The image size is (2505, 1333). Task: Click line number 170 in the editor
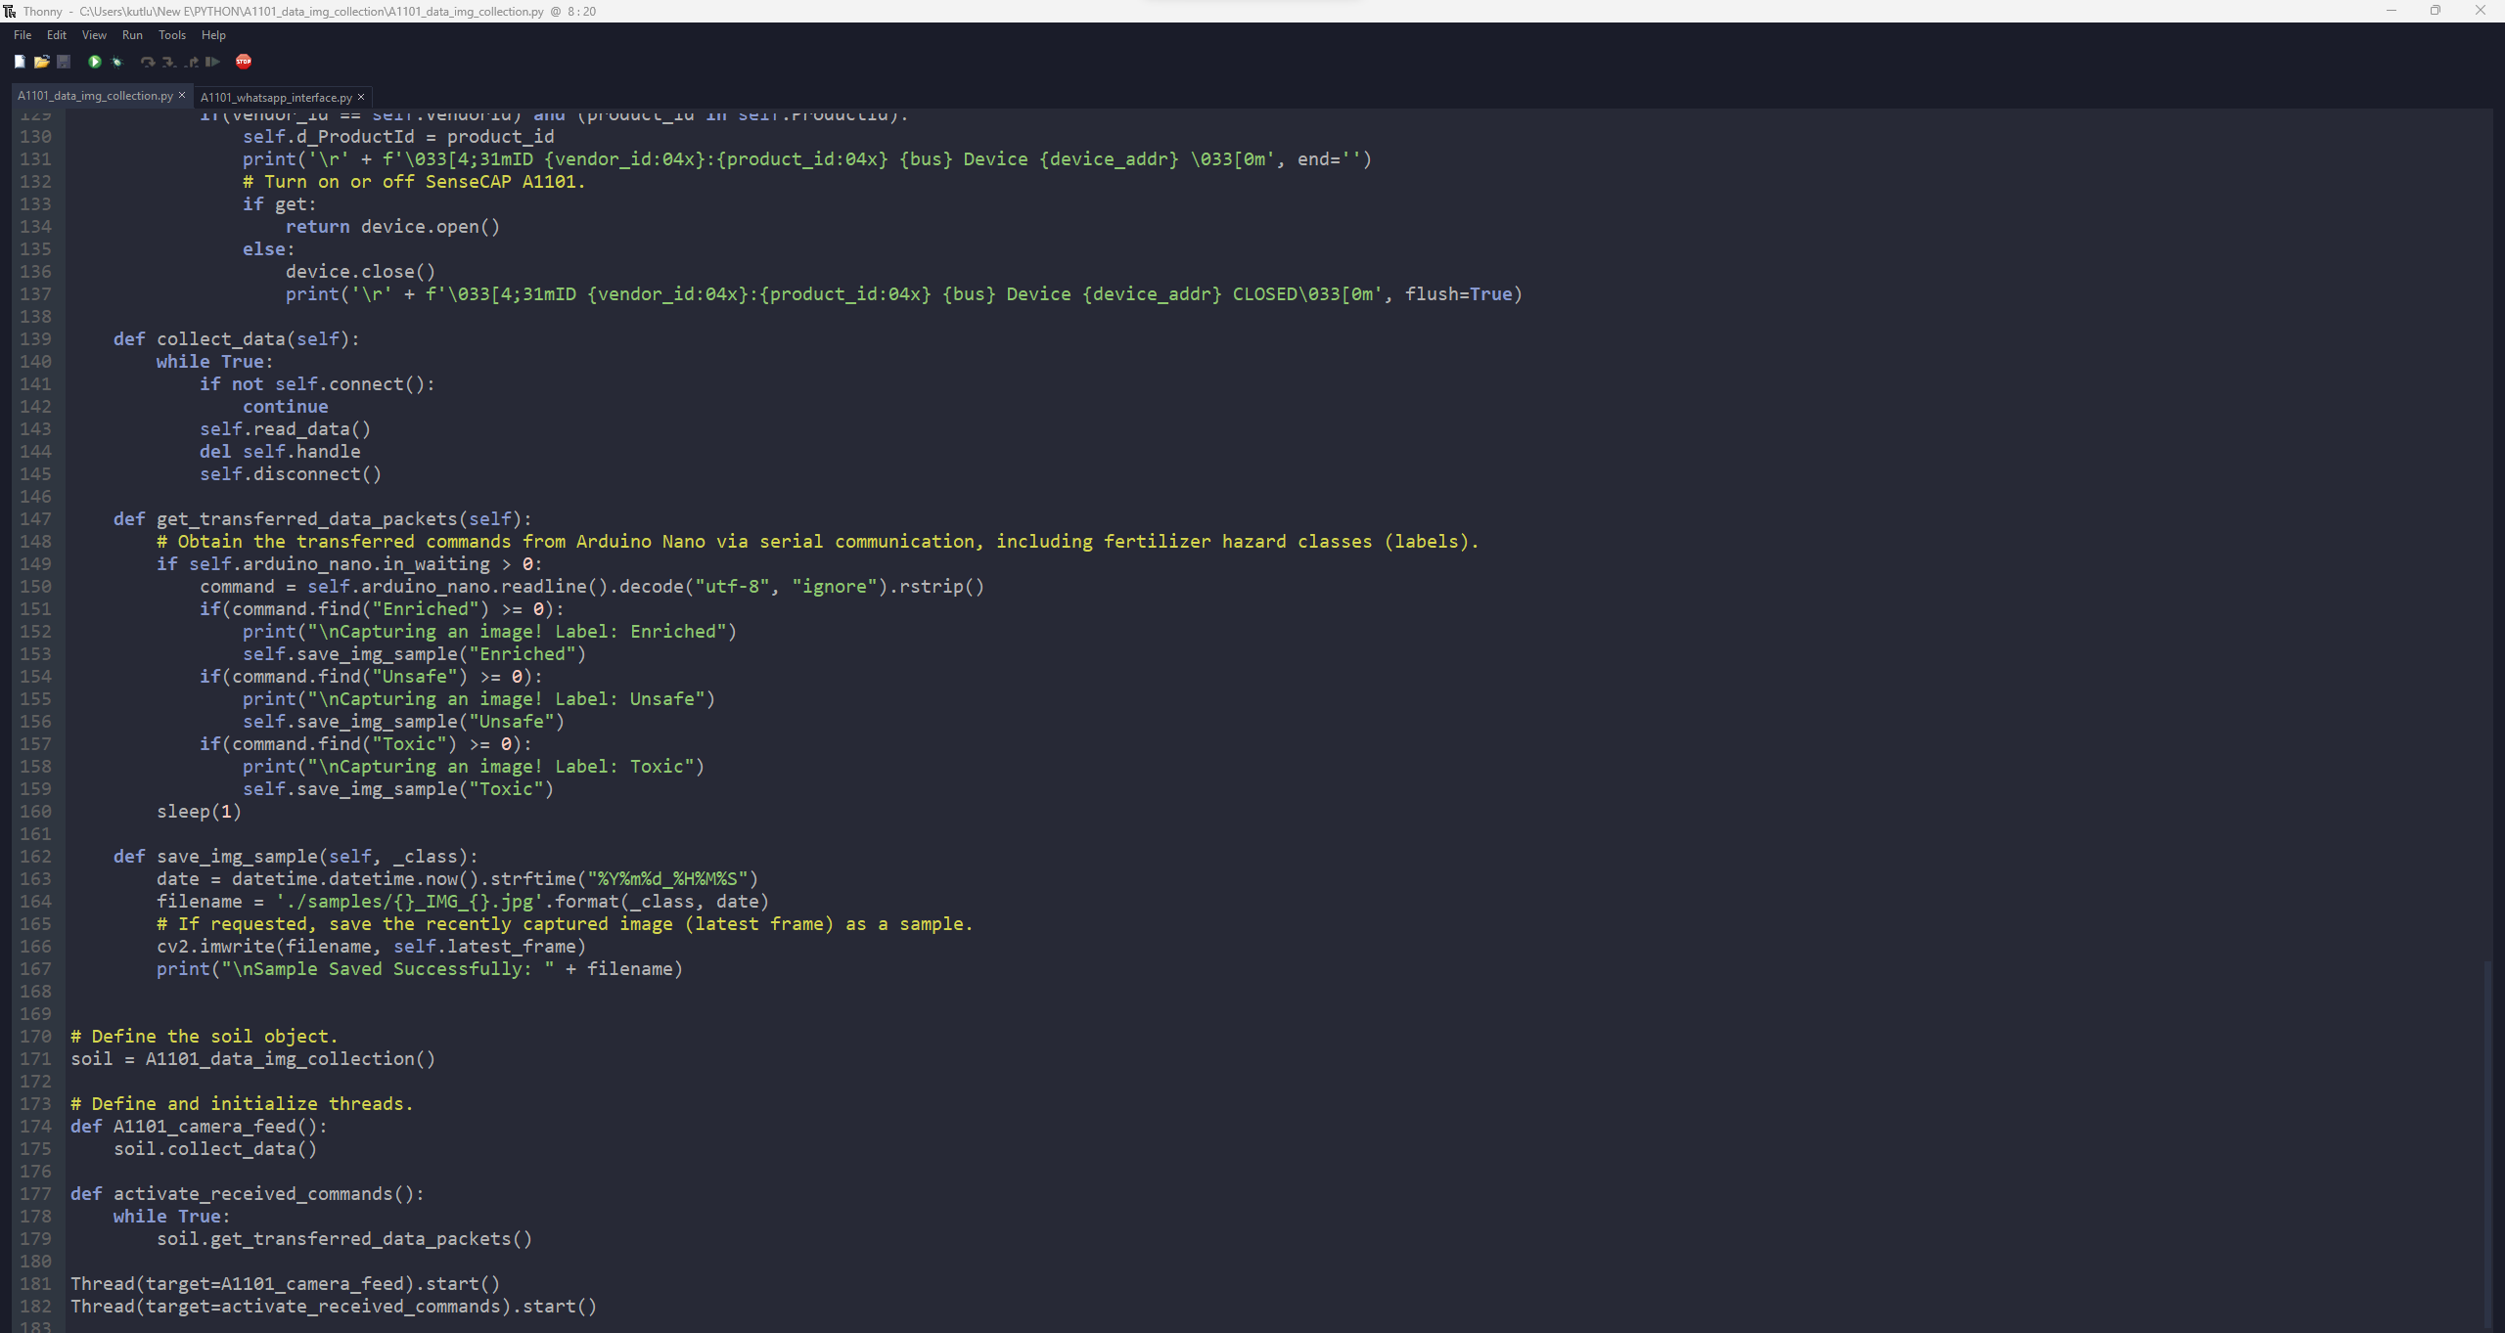(35, 1037)
